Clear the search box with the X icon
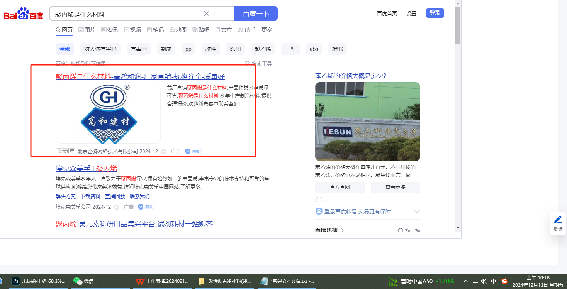Viewport: 567px width, 289px height. 207,14
